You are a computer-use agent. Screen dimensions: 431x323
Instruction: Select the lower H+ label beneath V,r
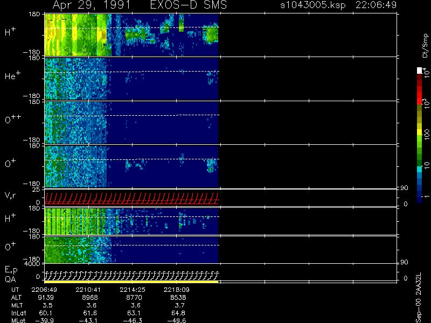coord(10,218)
